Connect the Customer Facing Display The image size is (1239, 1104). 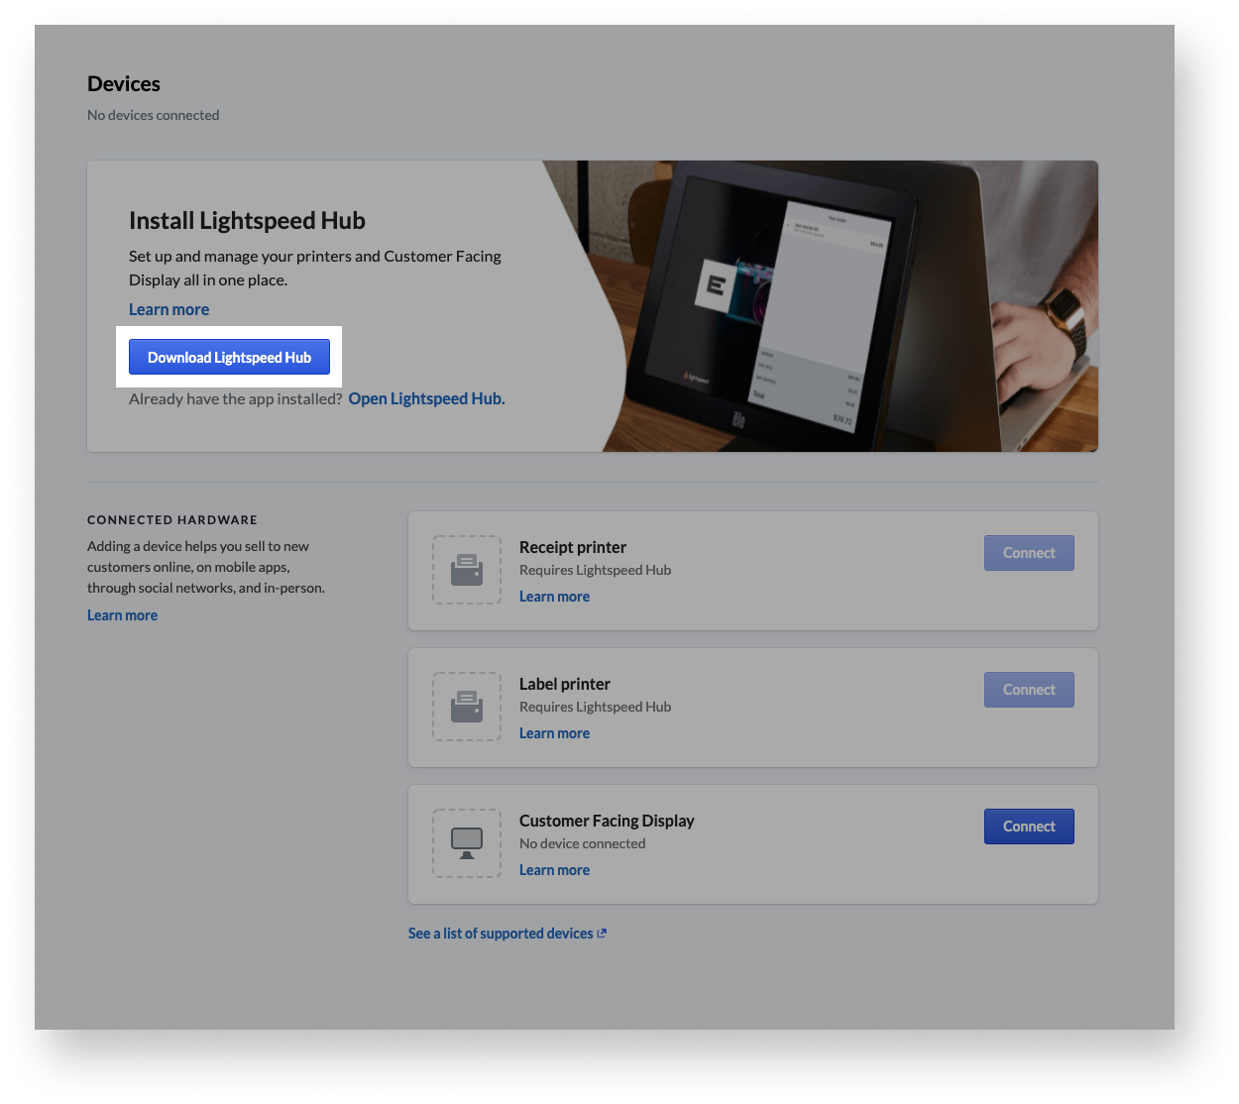pos(1029,827)
